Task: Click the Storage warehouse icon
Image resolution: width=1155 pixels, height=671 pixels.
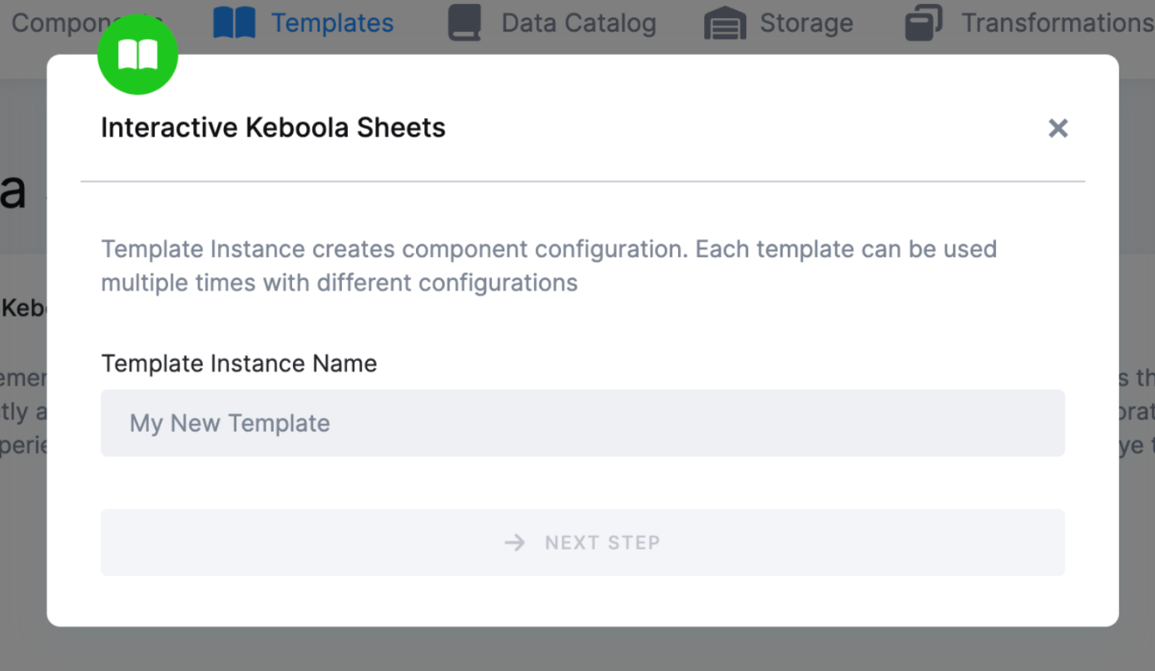Action: [x=725, y=23]
